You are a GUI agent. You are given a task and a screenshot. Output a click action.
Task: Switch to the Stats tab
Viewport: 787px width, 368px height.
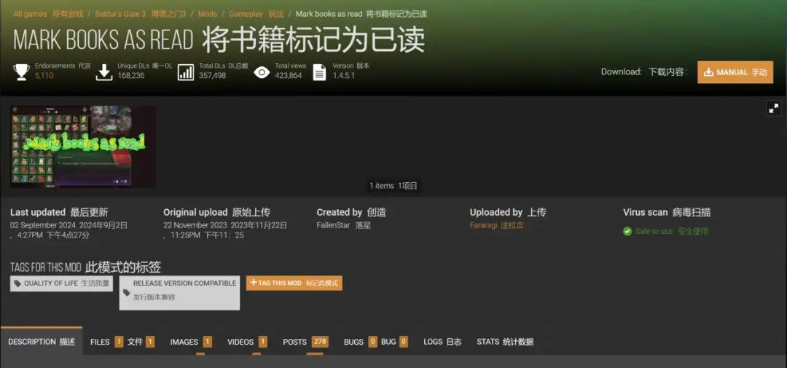click(505, 342)
